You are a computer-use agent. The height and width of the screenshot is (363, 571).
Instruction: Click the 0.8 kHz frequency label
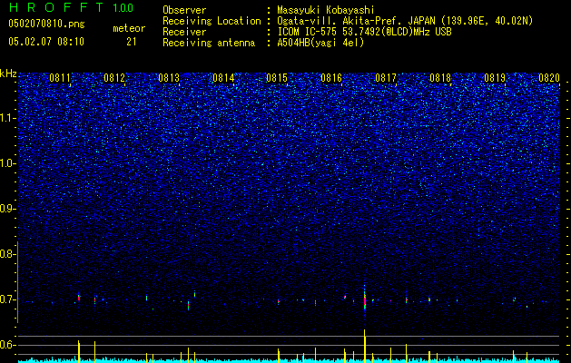pos(6,254)
